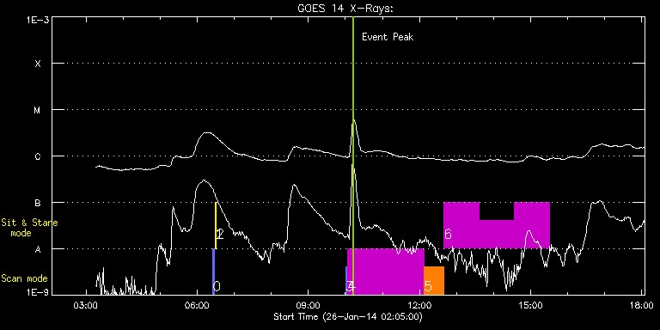
Task: Select the large magenta block beside the event peak
Action: [x=386, y=272]
